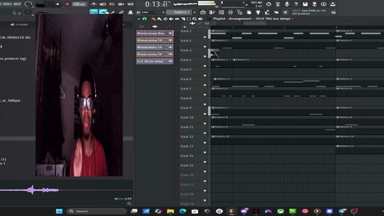
Task: Click the waveform preview in browser
Action: tap(66, 190)
